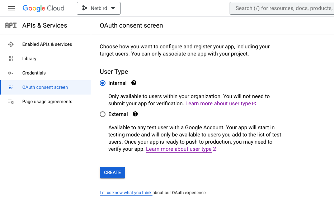Select the Library icon in the sidebar
This screenshot has height=207, width=334.
click(x=11, y=58)
